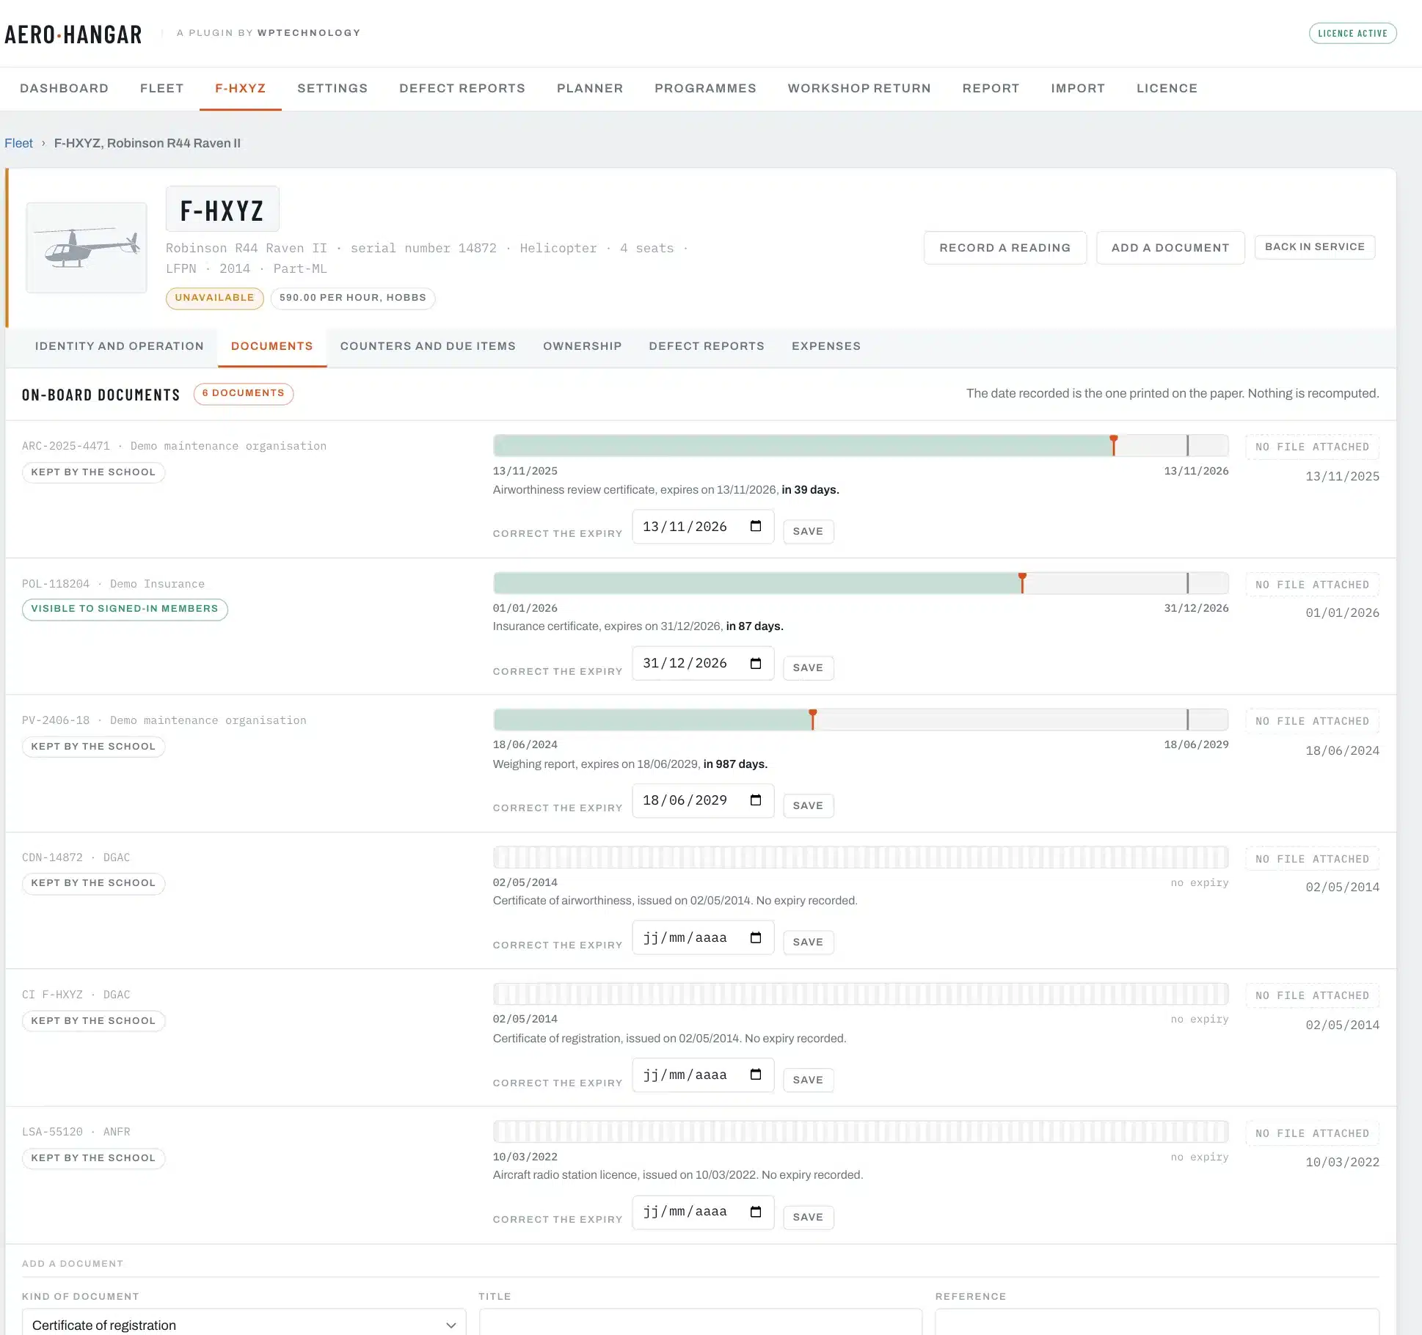Open calendar picker in LSA-55120 expiry field
This screenshot has width=1422, height=1335.
coord(756,1211)
